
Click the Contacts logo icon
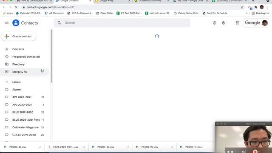[16, 23]
